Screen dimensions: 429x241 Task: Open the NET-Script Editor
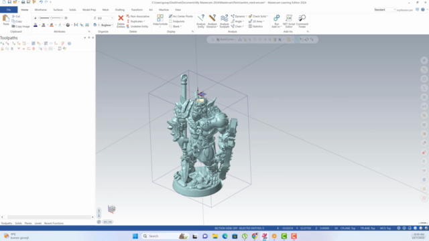coord(289,21)
